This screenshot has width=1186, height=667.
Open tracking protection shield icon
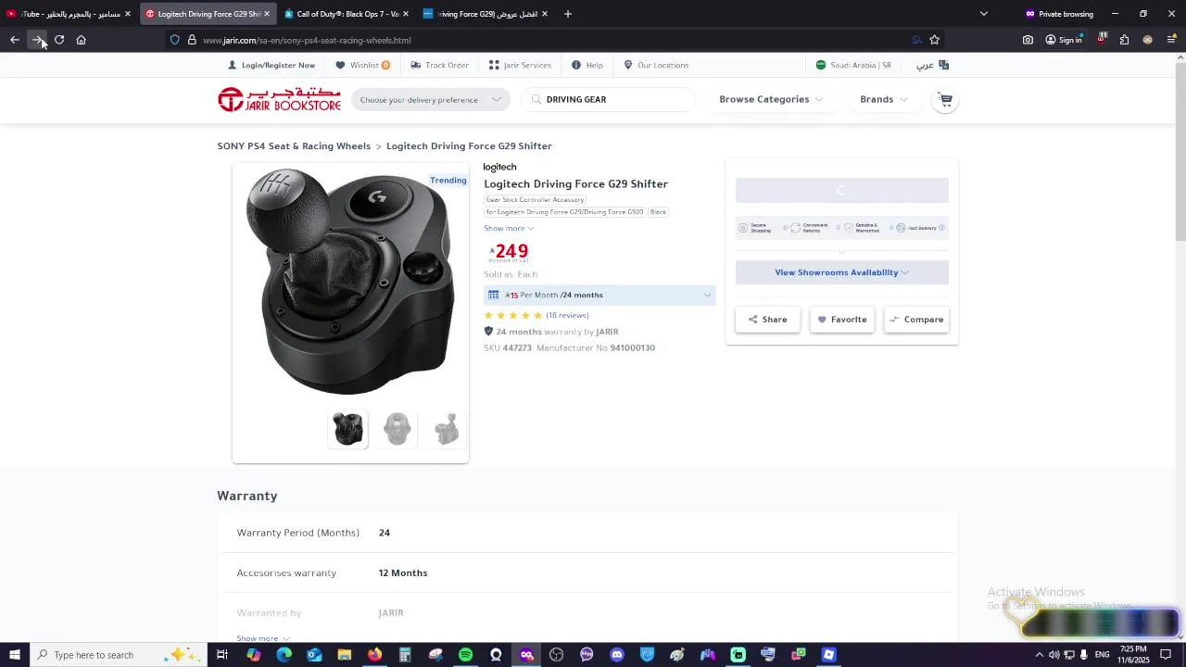coord(174,40)
